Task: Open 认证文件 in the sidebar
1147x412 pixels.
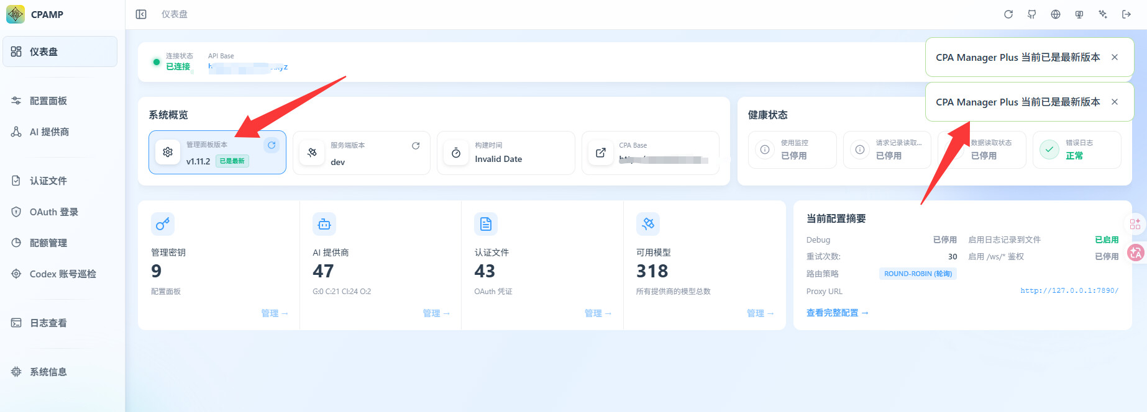Action: point(60,181)
